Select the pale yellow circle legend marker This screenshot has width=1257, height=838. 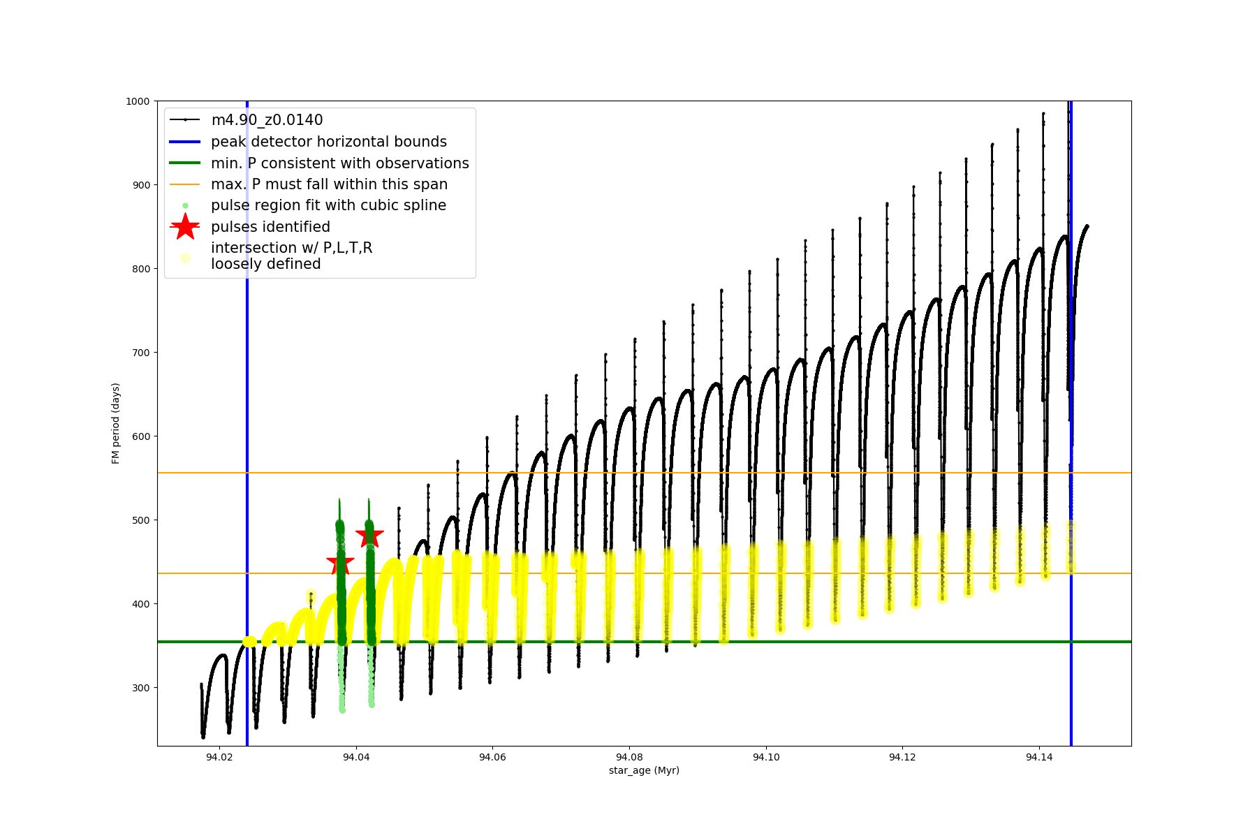(185, 258)
